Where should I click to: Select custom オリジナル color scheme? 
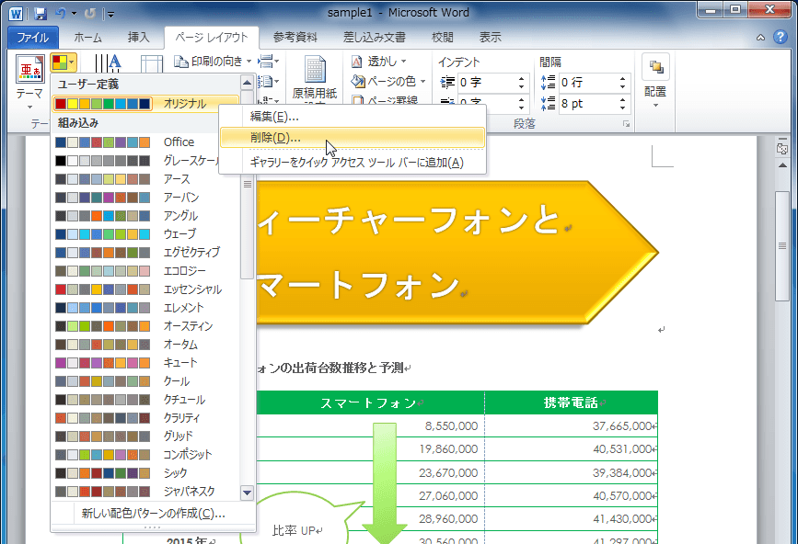point(145,104)
